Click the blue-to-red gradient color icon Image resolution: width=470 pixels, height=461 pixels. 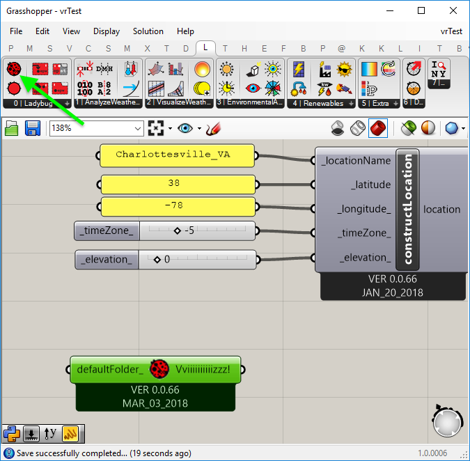[369, 69]
